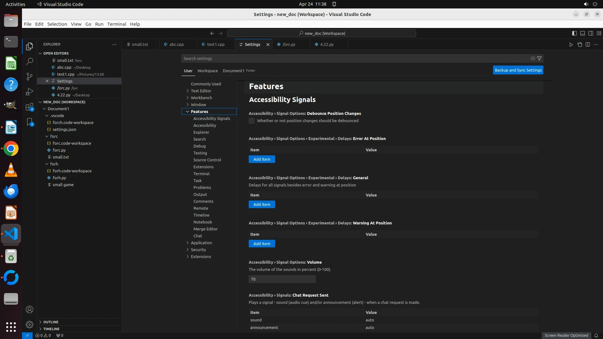Open Extensions view in activity bar
The width and height of the screenshot is (603, 339).
click(x=30, y=107)
